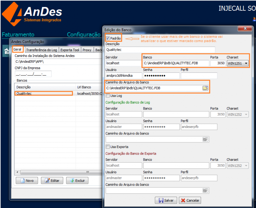The image size is (256, 208).
Task: Click the folder browse icon in Exporta database path
Action: click(x=205, y=190)
